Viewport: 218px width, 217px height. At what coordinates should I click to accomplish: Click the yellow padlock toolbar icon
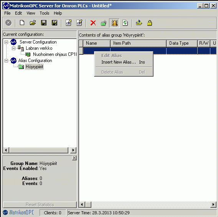150,23
